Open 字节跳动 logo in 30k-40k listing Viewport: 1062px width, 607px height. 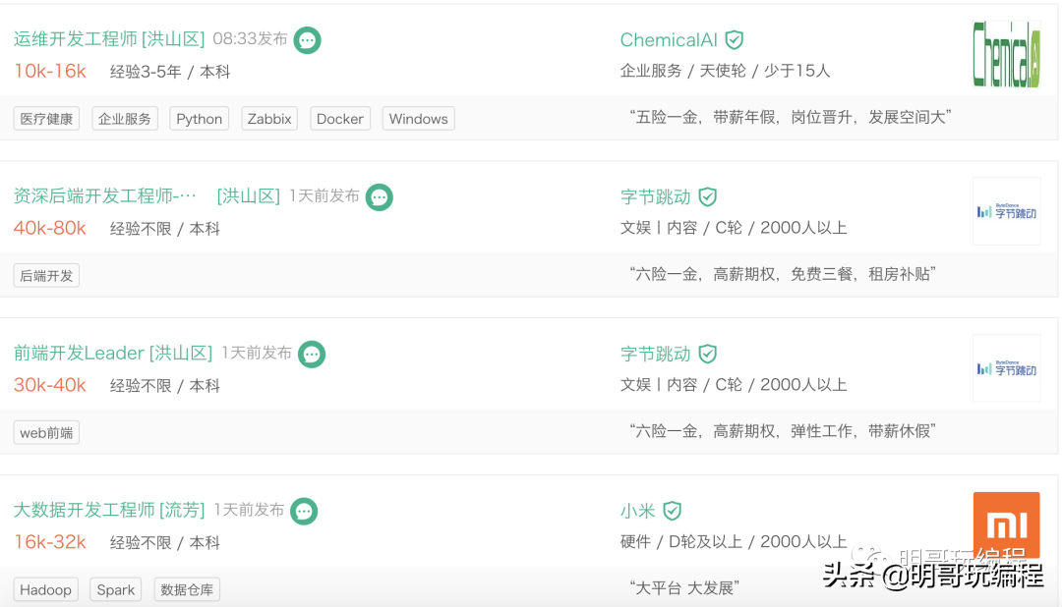click(1007, 368)
